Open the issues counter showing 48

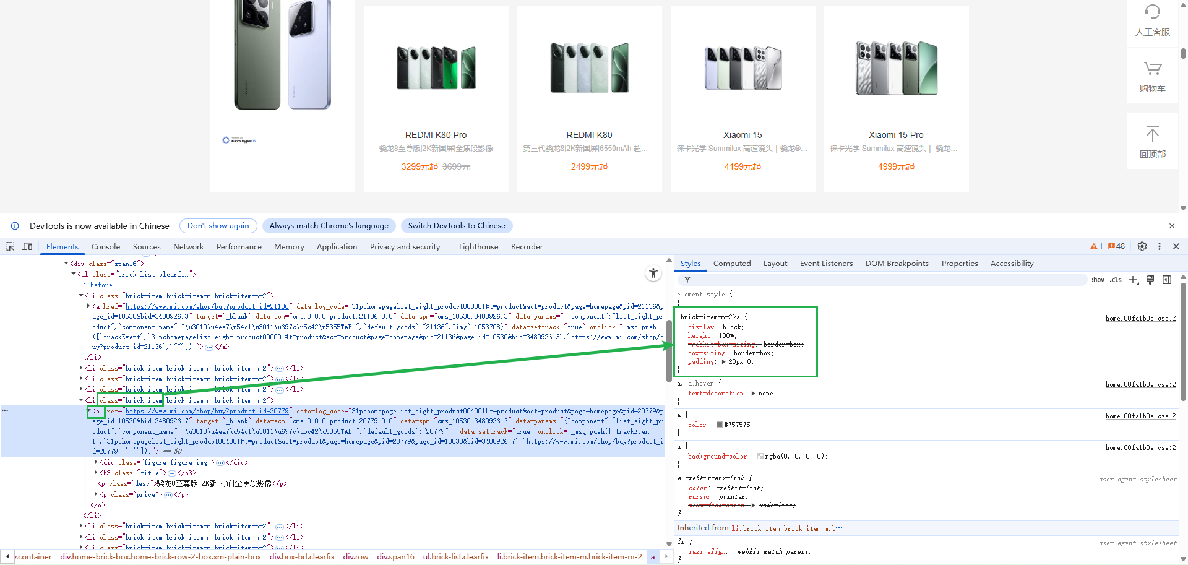[1117, 246]
